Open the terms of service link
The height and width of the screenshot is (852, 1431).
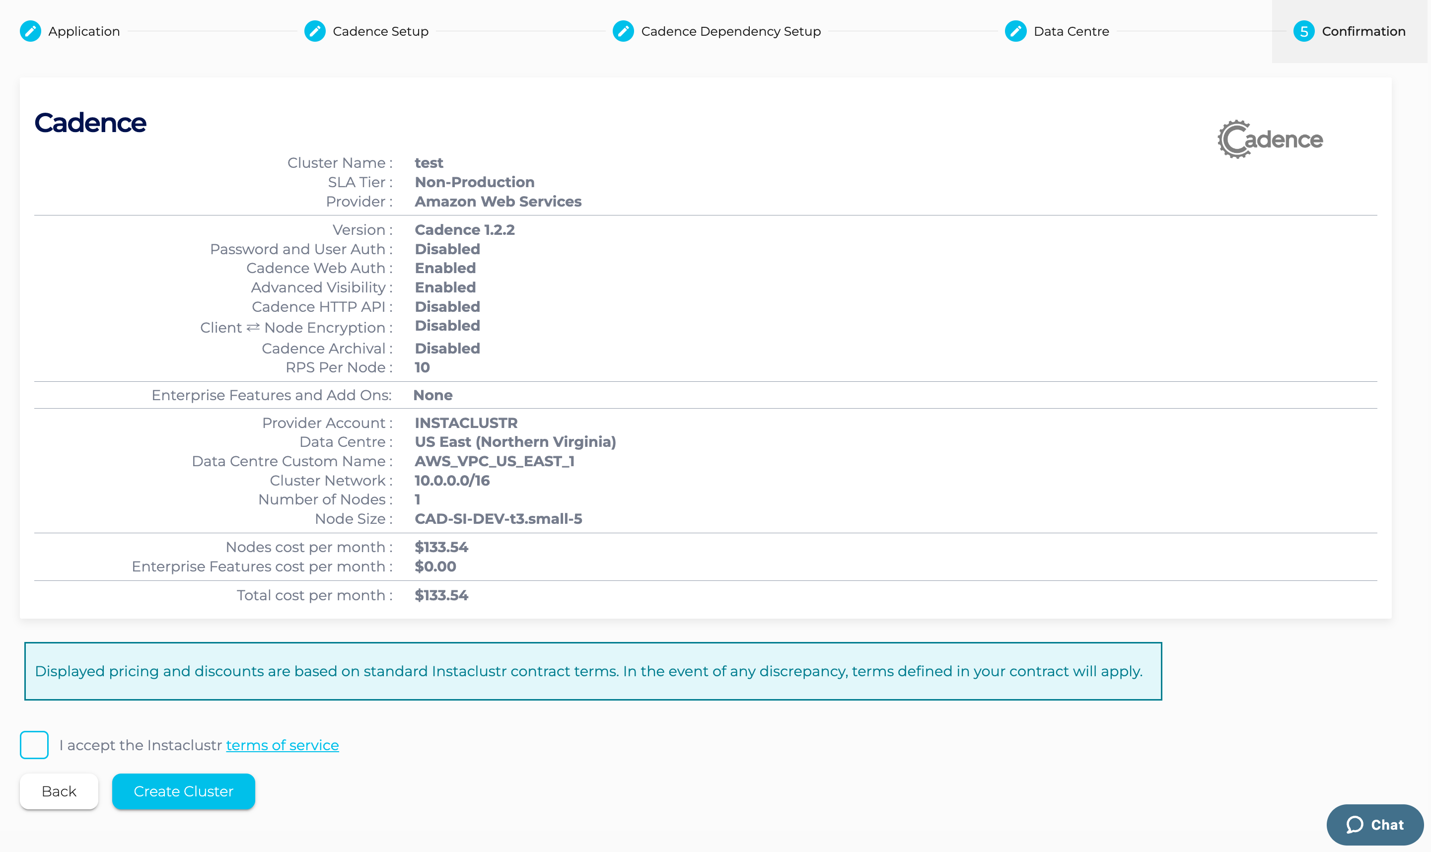tap(282, 745)
